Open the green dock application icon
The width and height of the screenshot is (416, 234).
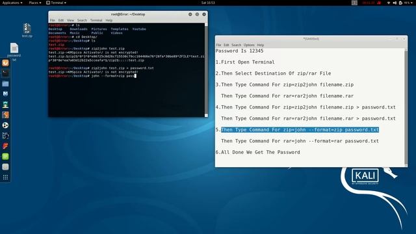click(5, 157)
